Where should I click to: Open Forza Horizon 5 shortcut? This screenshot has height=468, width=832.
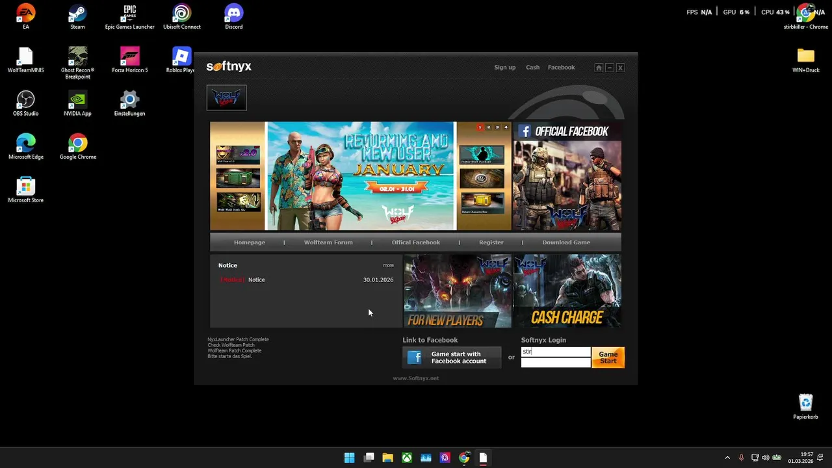[129, 60]
